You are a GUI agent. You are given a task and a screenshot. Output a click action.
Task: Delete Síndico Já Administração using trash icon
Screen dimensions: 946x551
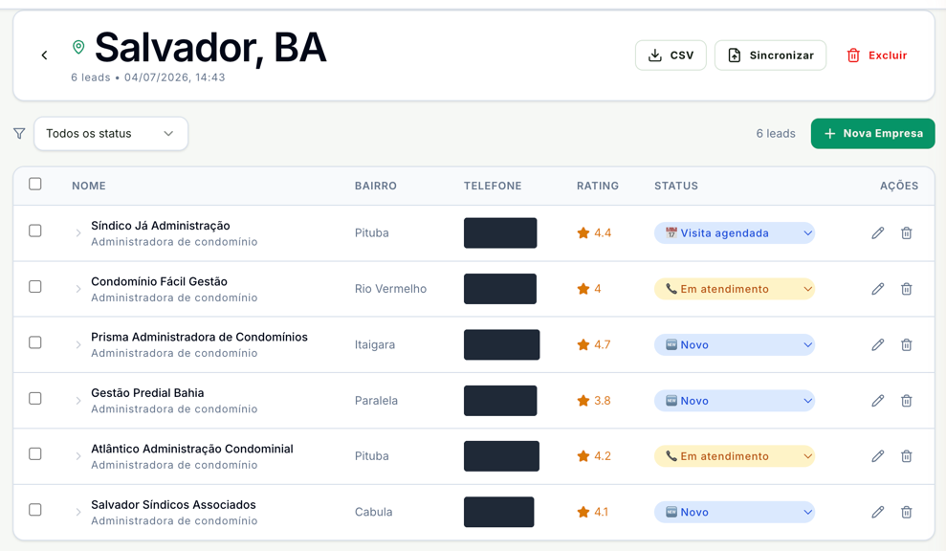pyautogui.click(x=906, y=233)
